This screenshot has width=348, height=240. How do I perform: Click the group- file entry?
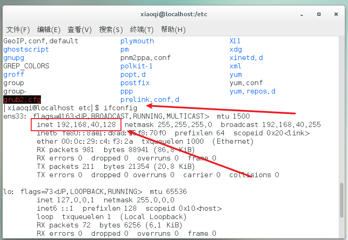tap(14, 91)
